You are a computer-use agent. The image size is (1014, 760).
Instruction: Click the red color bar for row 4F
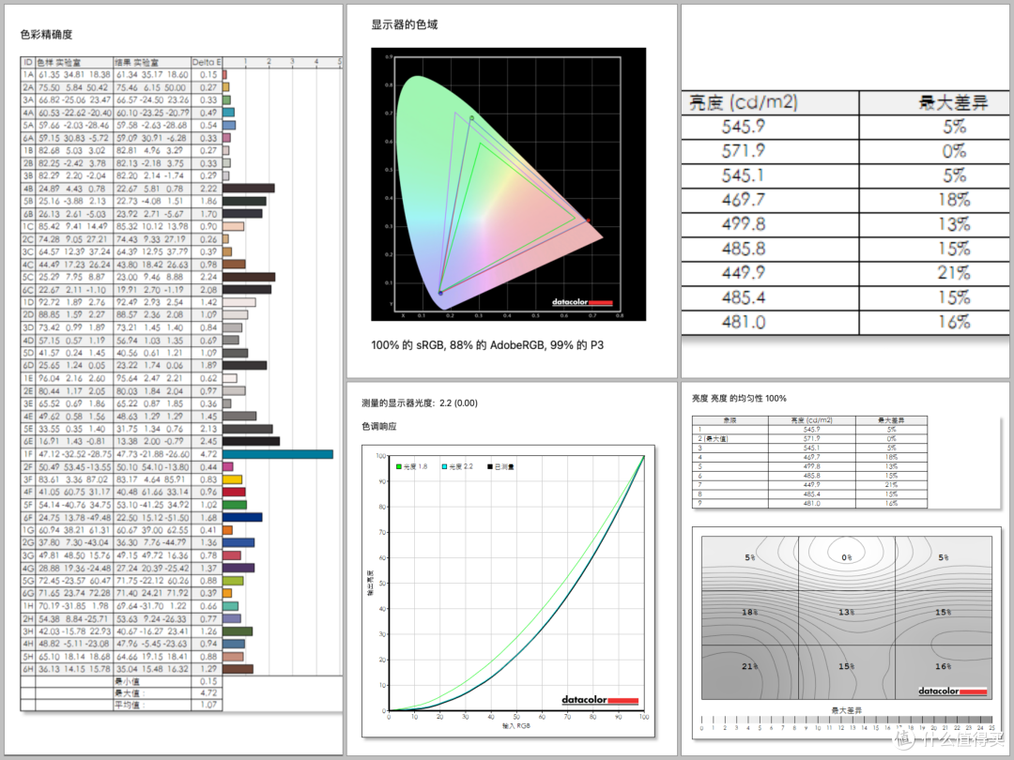(x=234, y=492)
